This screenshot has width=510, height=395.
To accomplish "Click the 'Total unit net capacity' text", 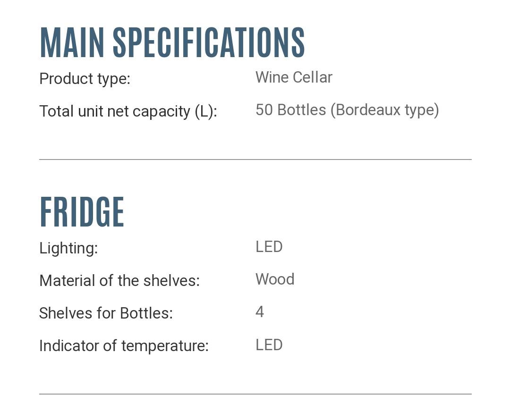I will [x=115, y=111].
